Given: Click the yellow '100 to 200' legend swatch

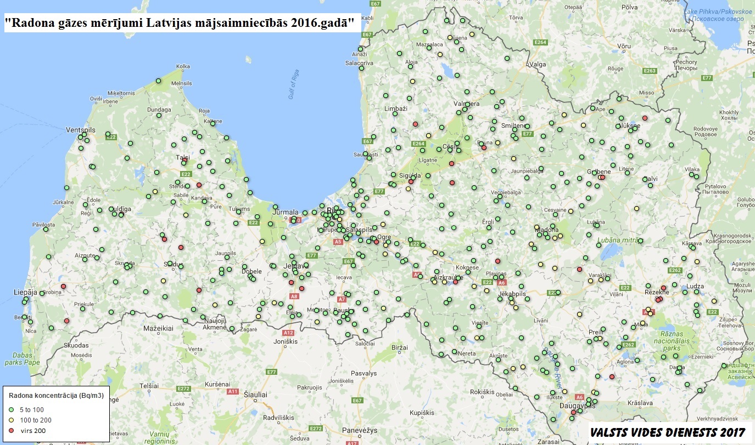Looking at the screenshot, I should [x=11, y=420].
